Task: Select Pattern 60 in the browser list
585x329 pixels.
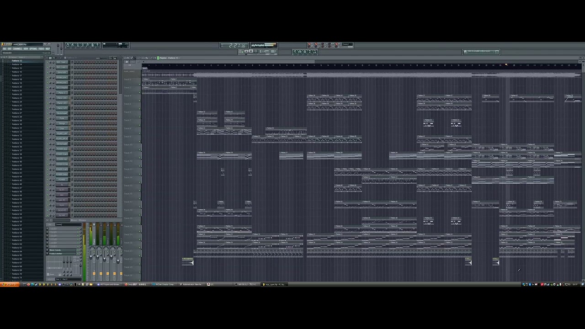Action: (x=17, y=236)
